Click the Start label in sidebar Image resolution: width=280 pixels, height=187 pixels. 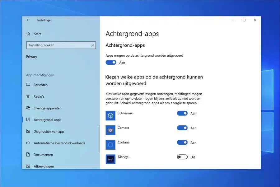tap(37, 34)
